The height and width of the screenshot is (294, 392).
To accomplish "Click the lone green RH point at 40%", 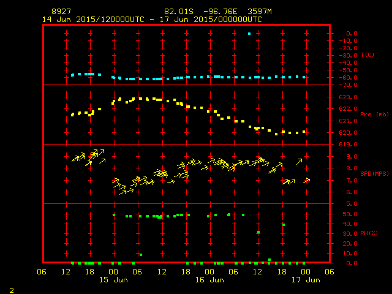I will 284,225.
